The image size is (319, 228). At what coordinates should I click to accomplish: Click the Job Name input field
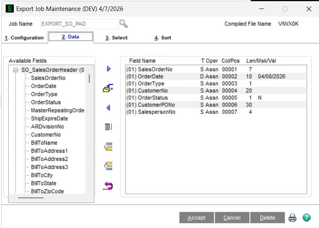(x=79, y=24)
